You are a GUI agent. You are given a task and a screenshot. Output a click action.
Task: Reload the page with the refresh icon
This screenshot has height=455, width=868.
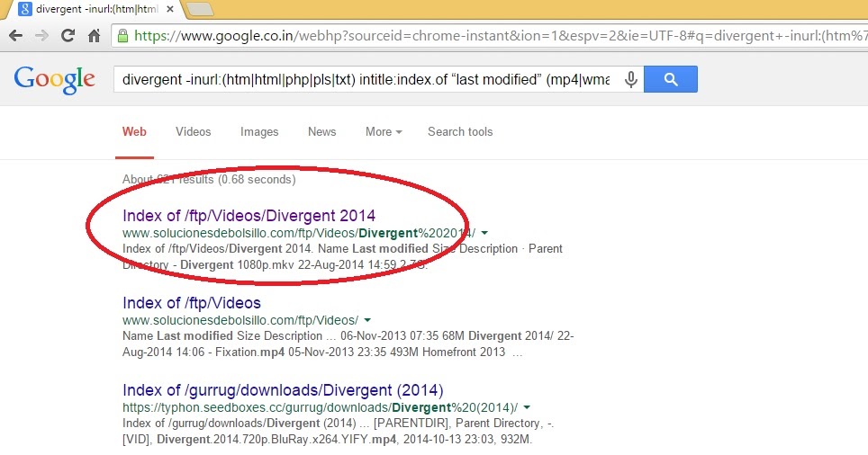pyautogui.click(x=68, y=36)
